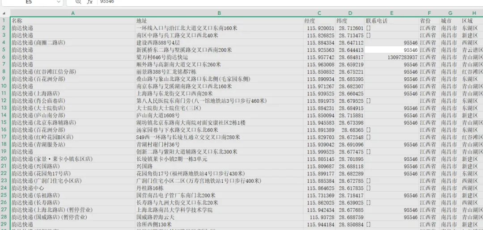Select cell 国威路碧海云天
This screenshot has width=483, height=230.
pyautogui.click(x=219, y=217)
